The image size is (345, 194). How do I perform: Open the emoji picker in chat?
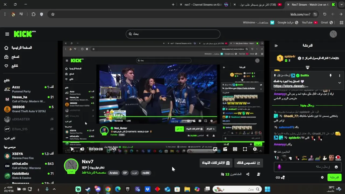click(336, 167)
